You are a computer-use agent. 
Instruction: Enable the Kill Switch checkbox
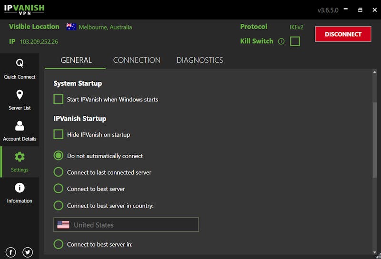click(295, 41)
